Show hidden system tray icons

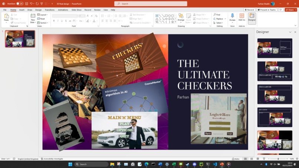[261, 164]
